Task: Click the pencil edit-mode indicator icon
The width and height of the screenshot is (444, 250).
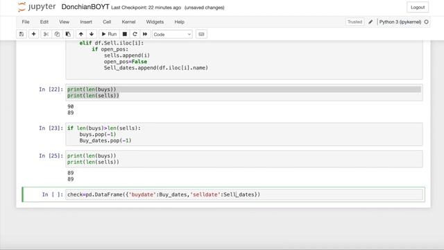Action: click(x=370, y=22)
